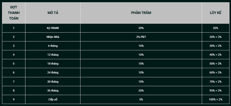Click payment installment number 9 cell
Viewport: 231px width, 106px height.
14,99
